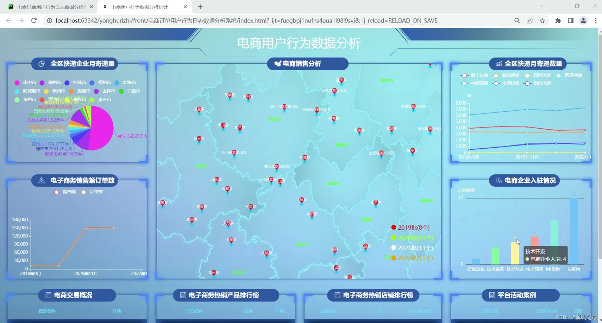Click the share page icon in the address bar
Image resolution: width=602 pixels, height=323 pixels.
[x=529, y=21]
